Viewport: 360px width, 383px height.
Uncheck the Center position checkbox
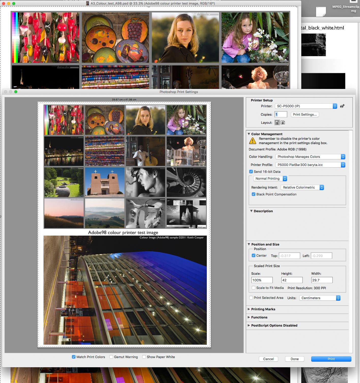[x=254, y=255]
